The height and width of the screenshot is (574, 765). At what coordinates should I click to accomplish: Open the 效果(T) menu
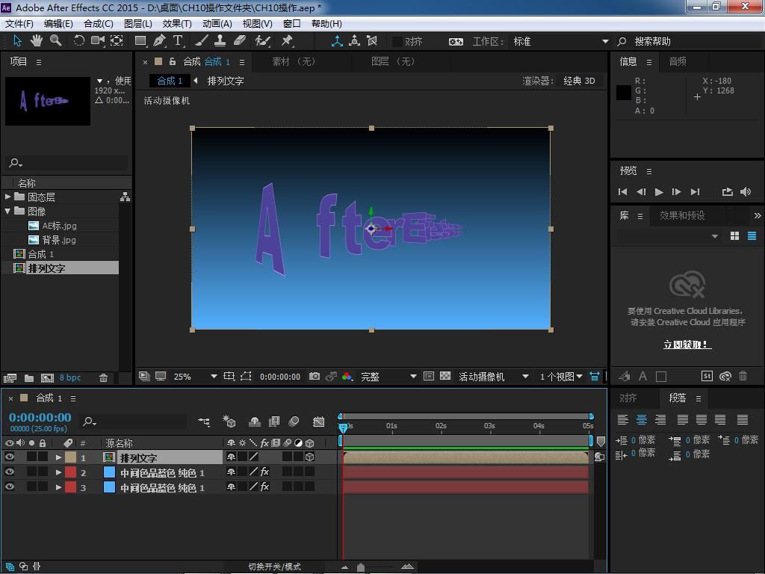[x=176, y=23]
